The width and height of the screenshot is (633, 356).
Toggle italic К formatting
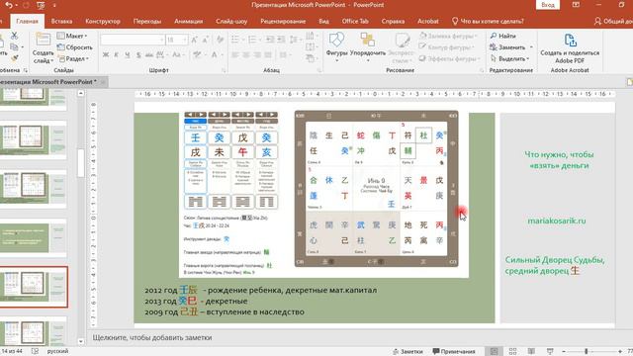[x=117, y=55]
